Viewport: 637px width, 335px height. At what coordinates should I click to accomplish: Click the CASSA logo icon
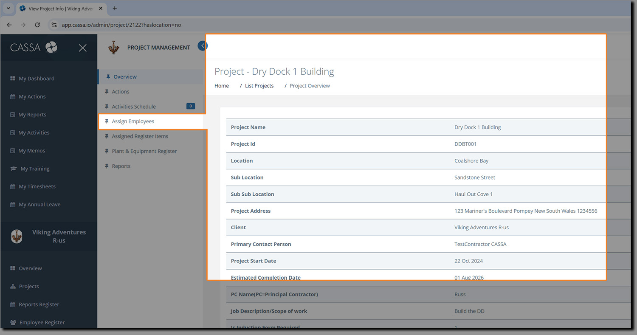pyautogui.click(x=51, y=47)
